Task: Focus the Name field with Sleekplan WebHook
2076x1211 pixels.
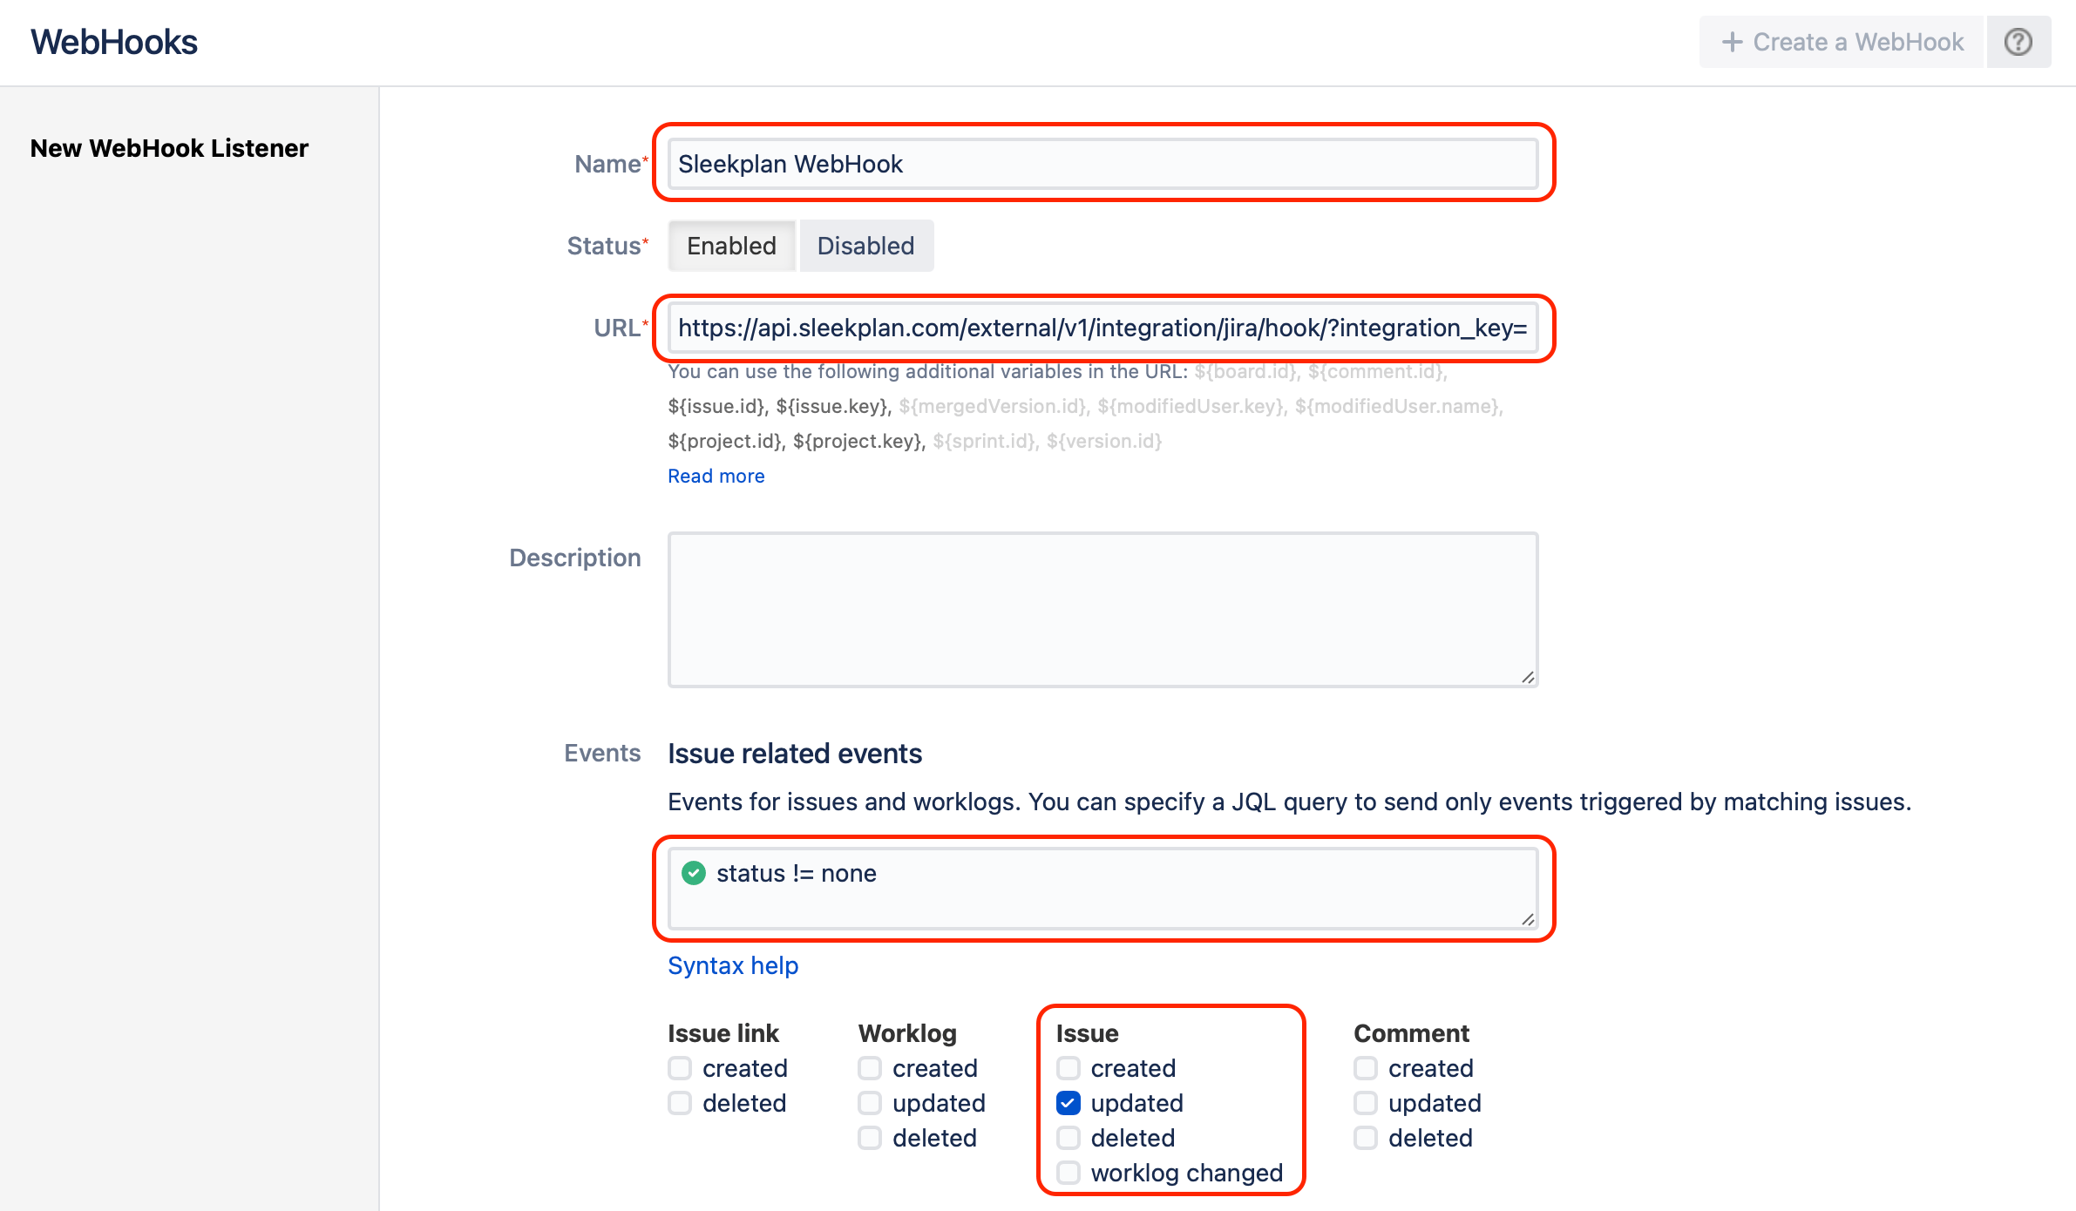Action: click(x=1102, y=164)
